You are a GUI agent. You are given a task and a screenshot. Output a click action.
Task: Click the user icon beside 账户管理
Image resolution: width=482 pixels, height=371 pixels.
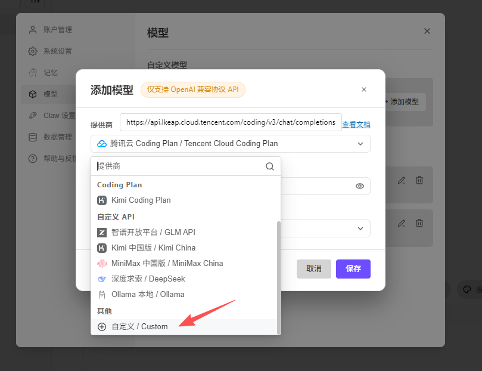[x=33, y=30]
